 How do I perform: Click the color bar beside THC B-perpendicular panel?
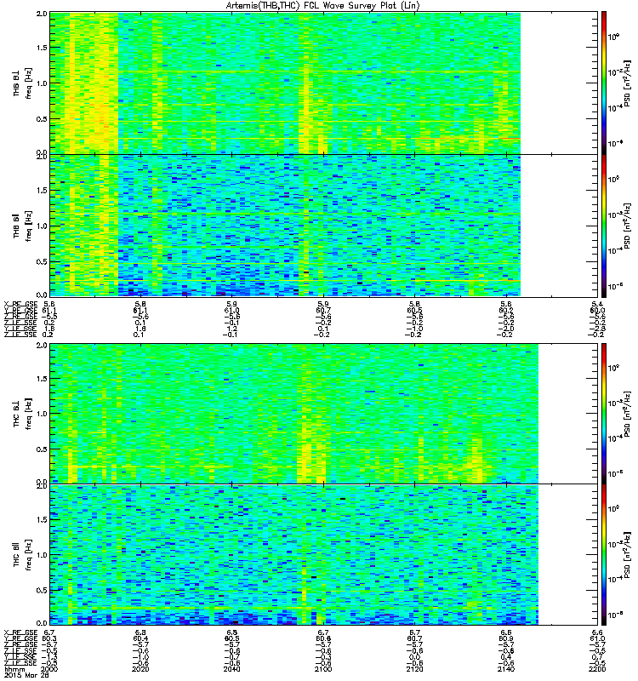coord(604,414)
